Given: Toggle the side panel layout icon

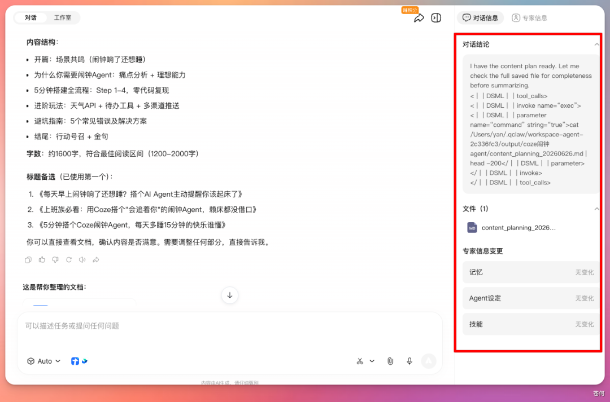Looking at the screenshot, I should (x=435, y=18).
